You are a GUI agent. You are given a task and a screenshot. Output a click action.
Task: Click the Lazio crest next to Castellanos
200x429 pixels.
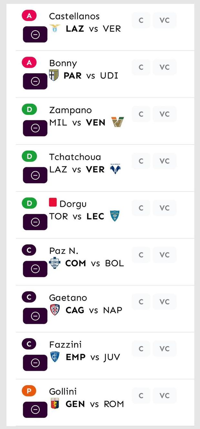pos(55,29)
